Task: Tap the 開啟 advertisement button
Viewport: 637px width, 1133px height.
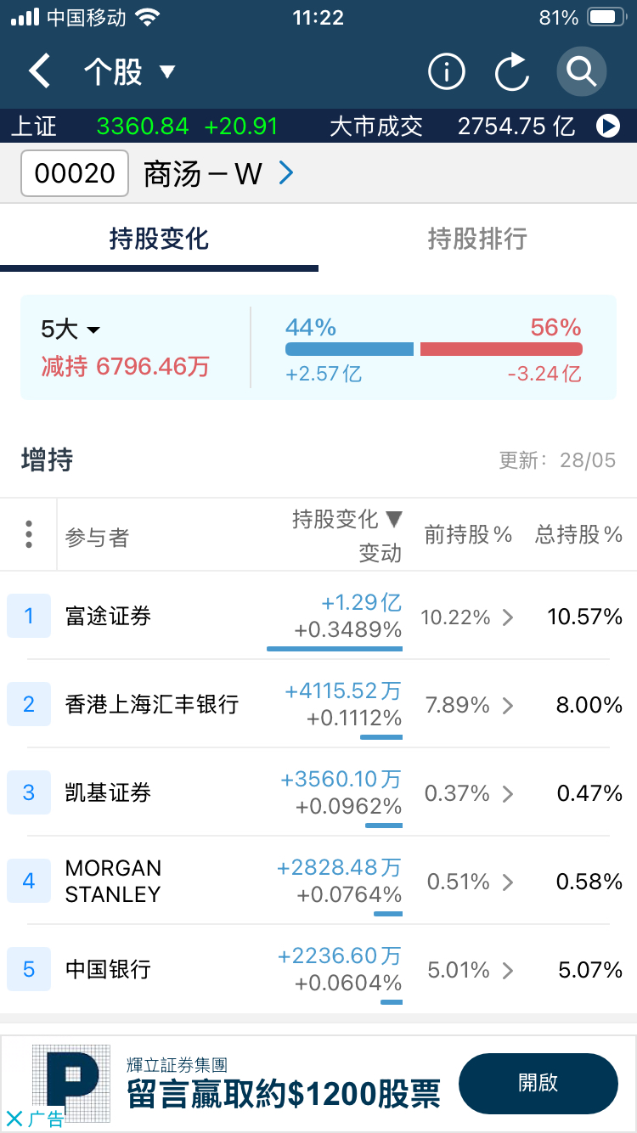Action: click(x=538, y=1083)
